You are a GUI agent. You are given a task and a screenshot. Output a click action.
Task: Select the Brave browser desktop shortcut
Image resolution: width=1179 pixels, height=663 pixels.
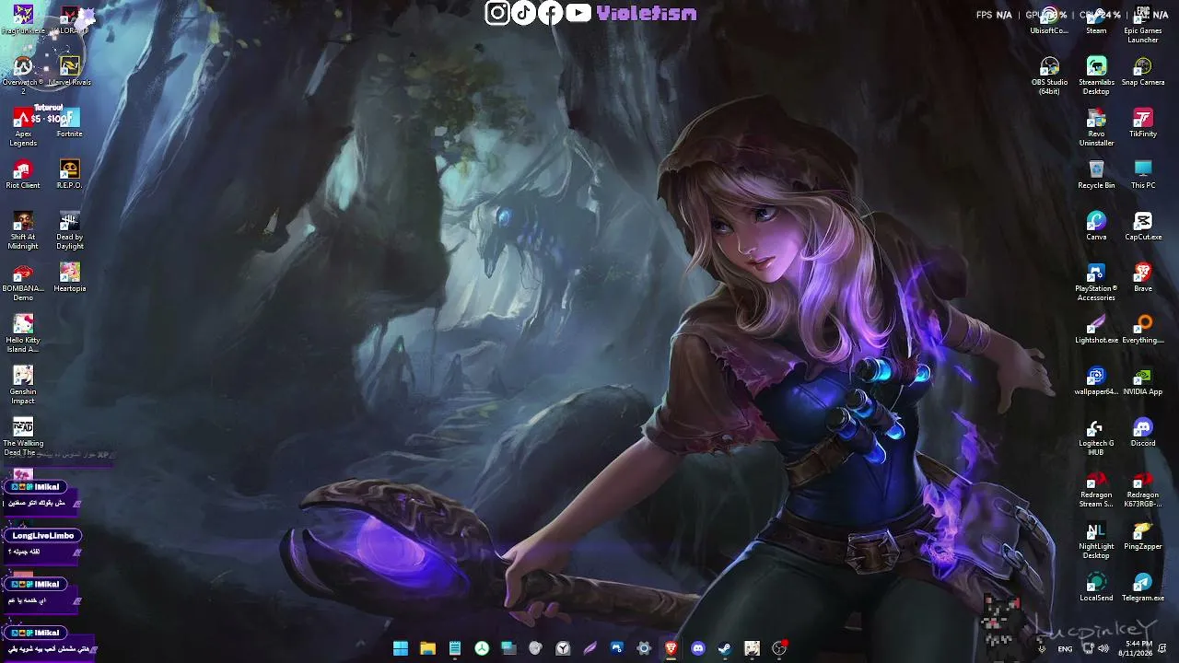(1143, 277)
